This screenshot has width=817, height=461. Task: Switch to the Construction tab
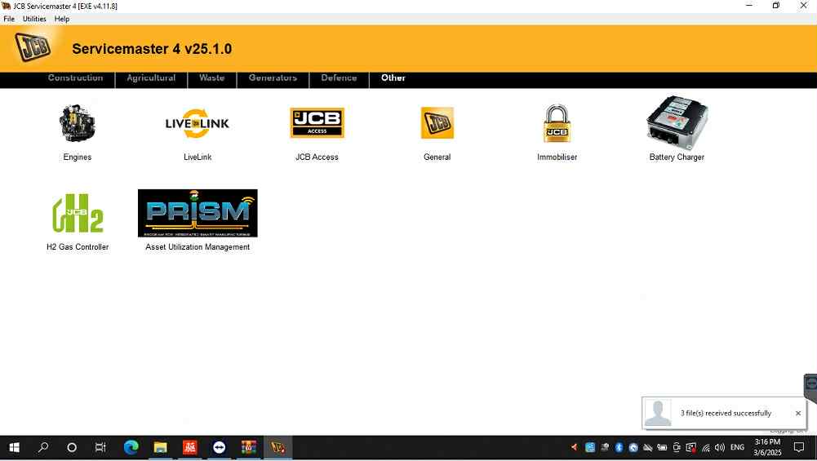76,78
